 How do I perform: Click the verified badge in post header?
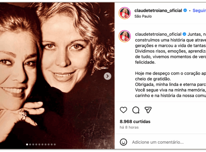185,10
